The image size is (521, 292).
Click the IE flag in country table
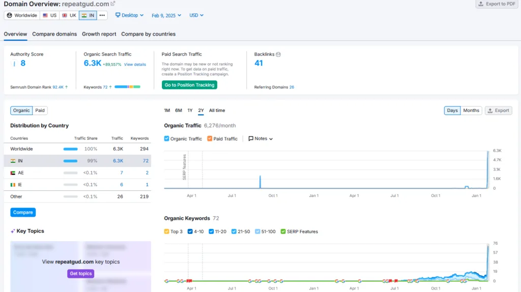[x=13, y=185]
